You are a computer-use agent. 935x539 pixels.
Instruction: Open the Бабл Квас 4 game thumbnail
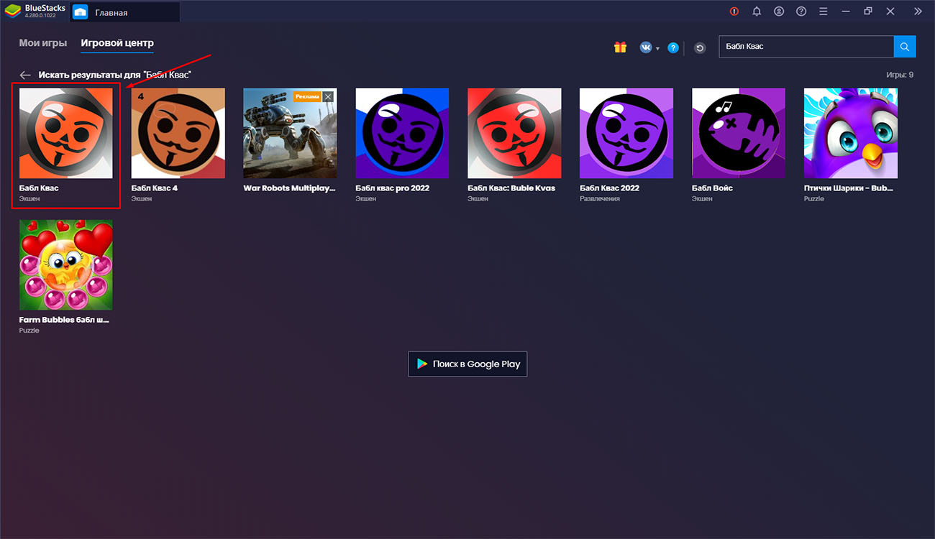[178, 133]
